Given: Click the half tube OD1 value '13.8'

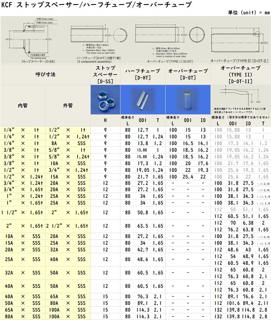Looking at the screenshot, I should pos(143,143).
